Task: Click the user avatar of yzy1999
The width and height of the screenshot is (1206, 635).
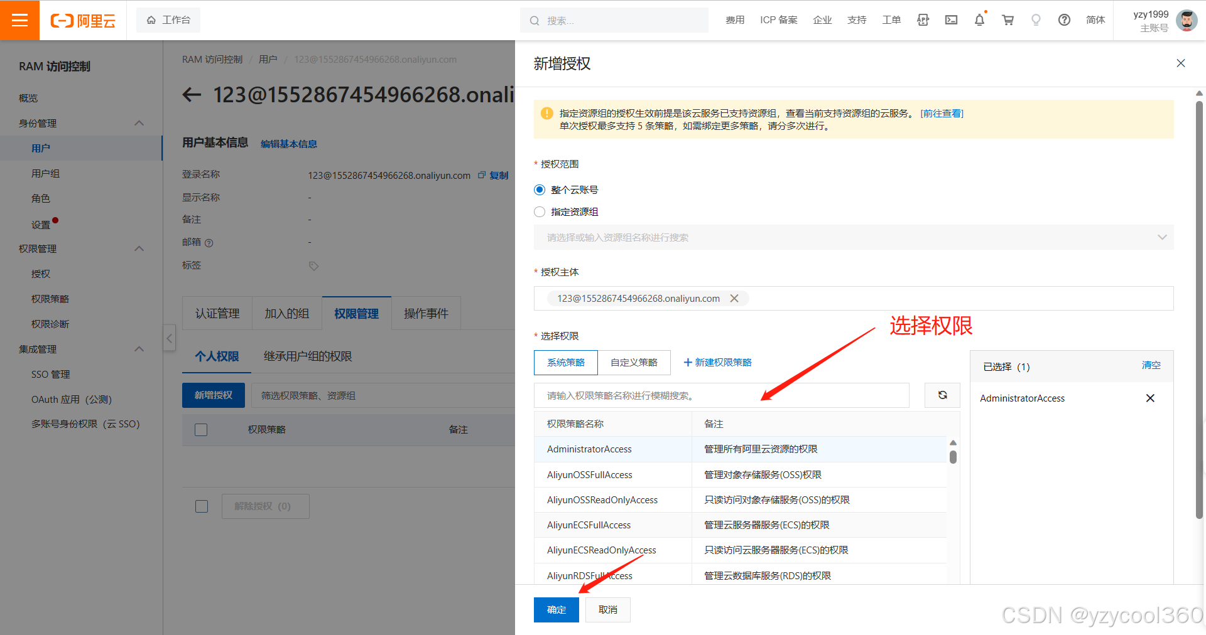Action: point(1186,20)
